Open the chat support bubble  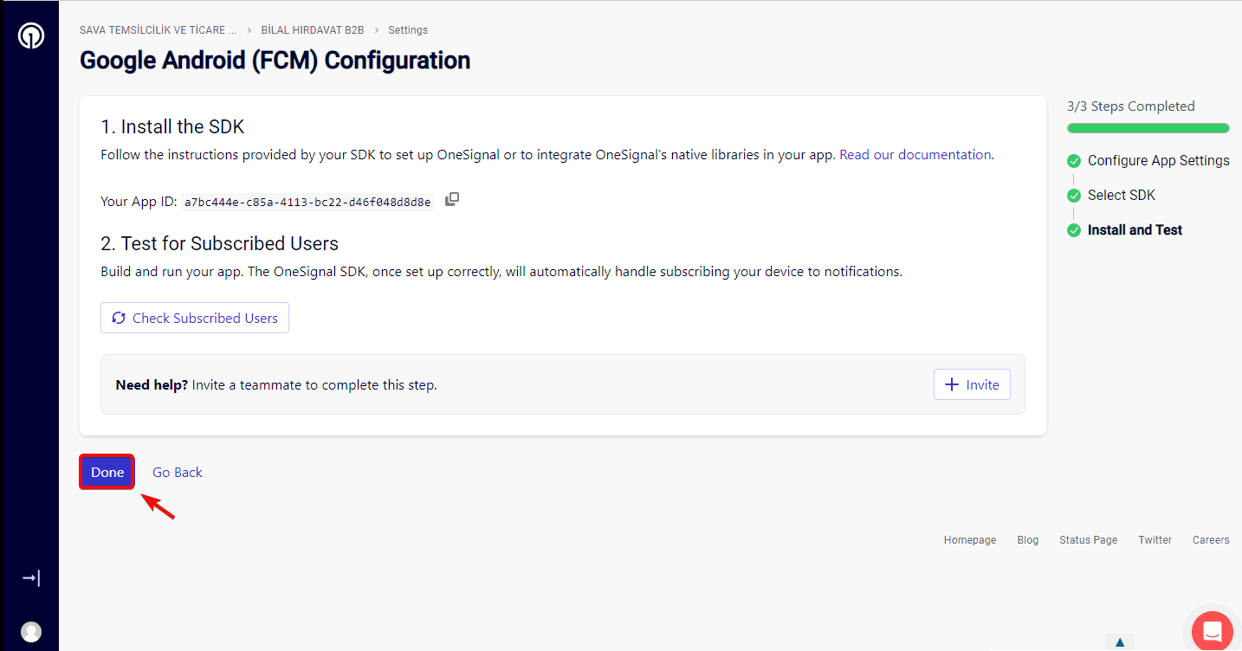pyautogui.click(x=1213, y=630)
